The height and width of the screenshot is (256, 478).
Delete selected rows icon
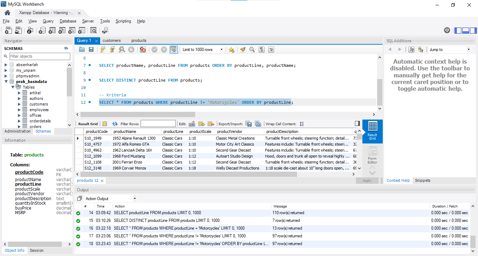[x=211, y=124]
